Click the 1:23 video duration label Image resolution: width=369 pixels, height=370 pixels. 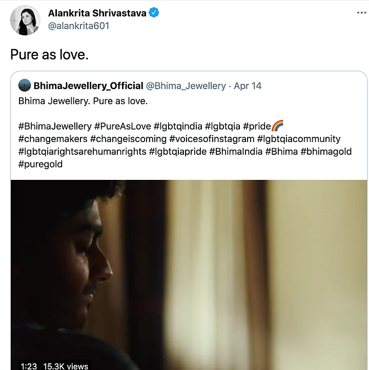tap(29, 365)
